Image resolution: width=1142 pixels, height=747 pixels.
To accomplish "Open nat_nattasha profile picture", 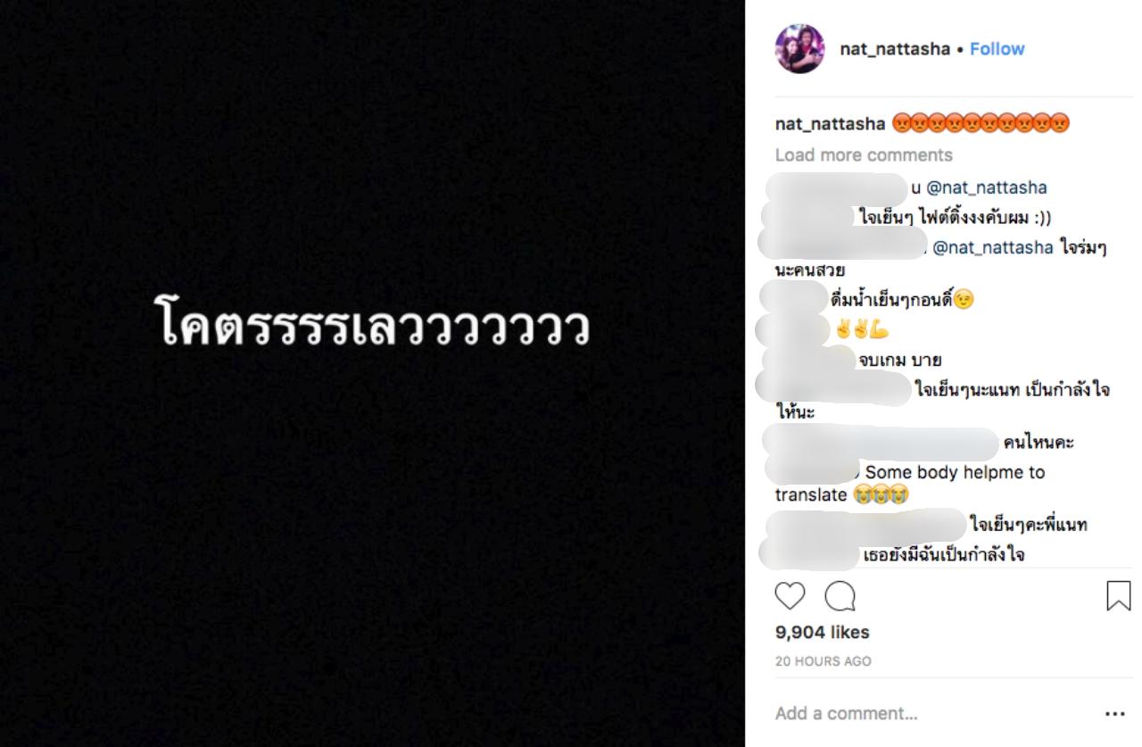I will 799,49.
